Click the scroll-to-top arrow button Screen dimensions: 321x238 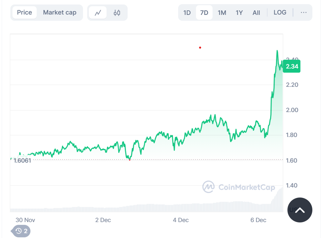tap(300, 210)
